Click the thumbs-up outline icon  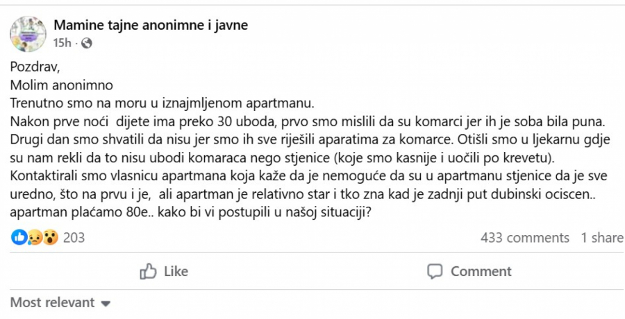pos(148,271)
